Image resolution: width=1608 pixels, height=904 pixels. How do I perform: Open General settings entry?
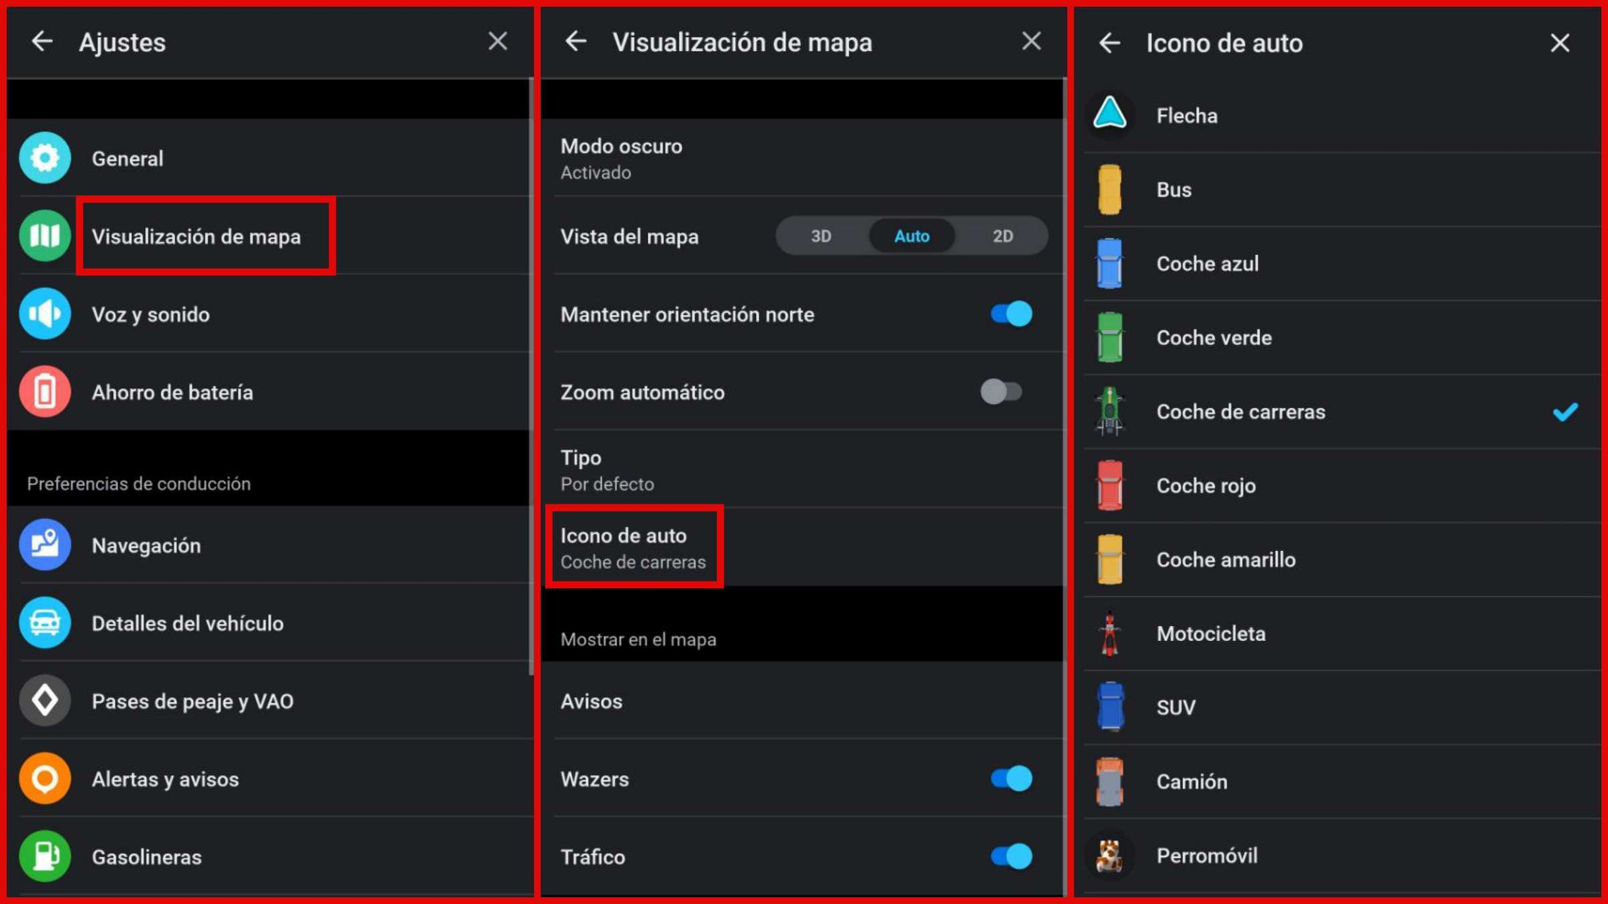[x=268, y=158]
